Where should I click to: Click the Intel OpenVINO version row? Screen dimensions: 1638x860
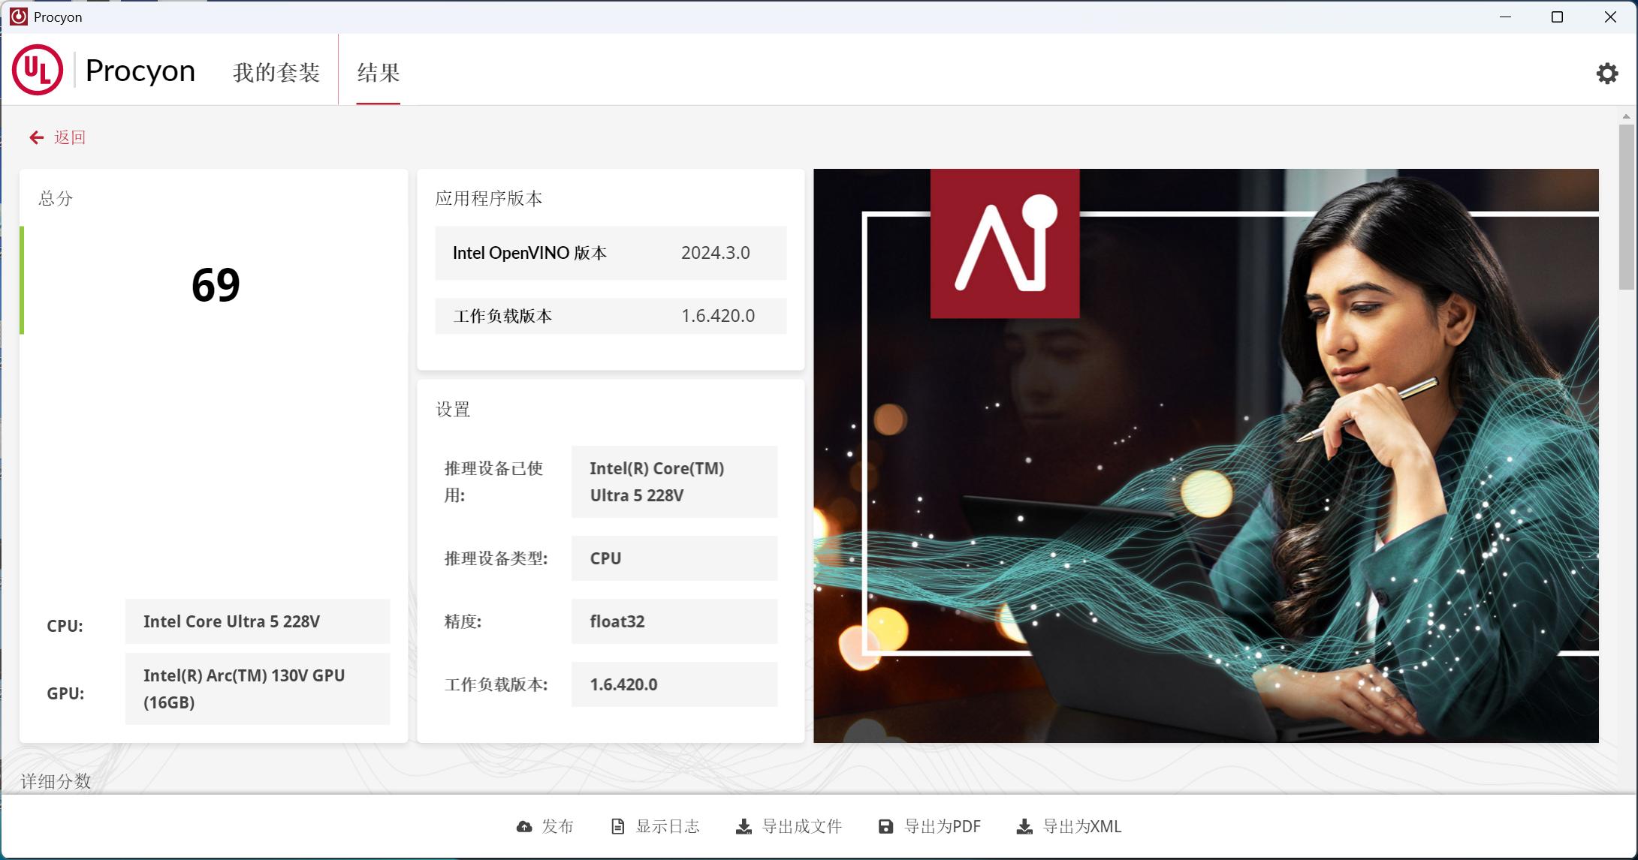pyautogui.click(x=610, y=253)
